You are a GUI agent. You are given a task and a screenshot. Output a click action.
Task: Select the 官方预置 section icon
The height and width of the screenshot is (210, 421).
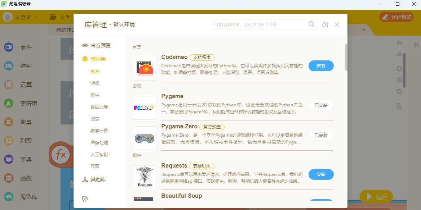[85, 46]
